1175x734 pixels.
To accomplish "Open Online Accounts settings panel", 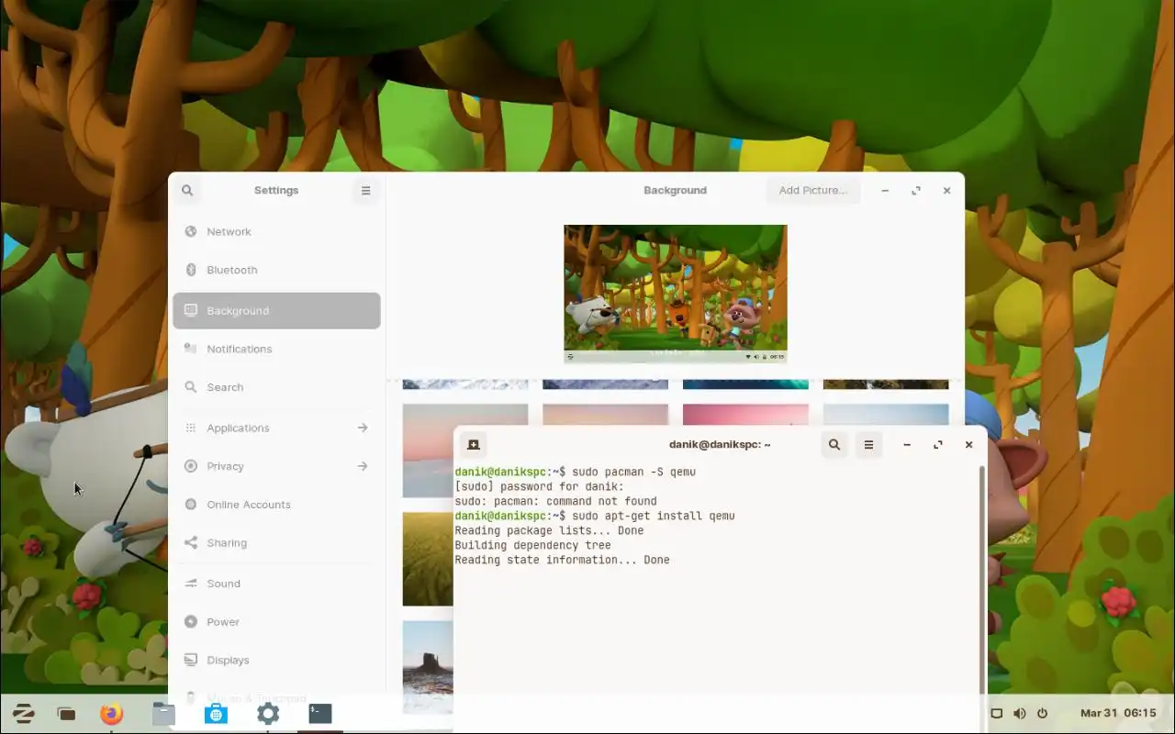I will [x=276, y=505].
